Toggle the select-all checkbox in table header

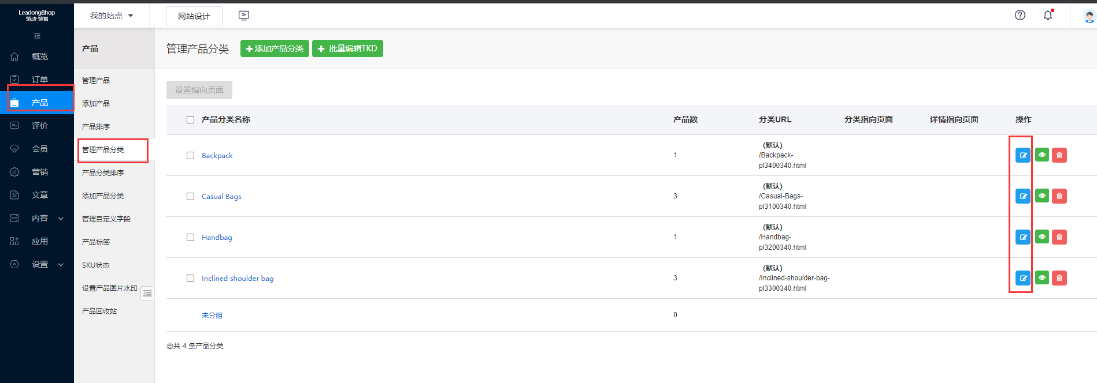[190, 120]
